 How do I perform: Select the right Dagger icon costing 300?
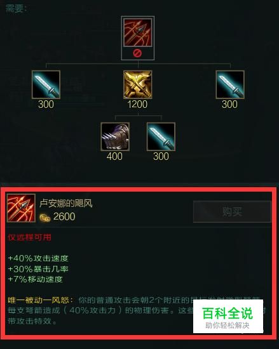pyautogui.click(x=230, y=84)
